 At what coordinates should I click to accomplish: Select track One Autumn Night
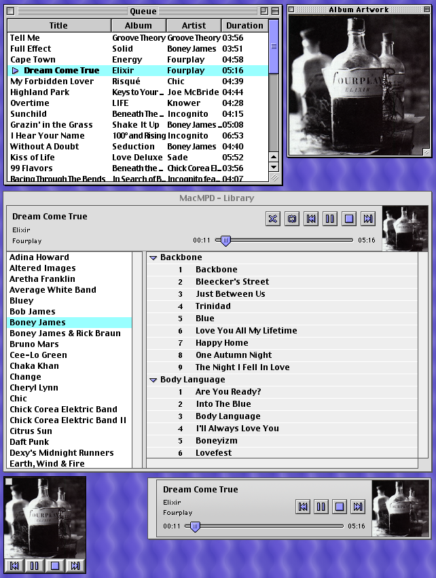282,355
